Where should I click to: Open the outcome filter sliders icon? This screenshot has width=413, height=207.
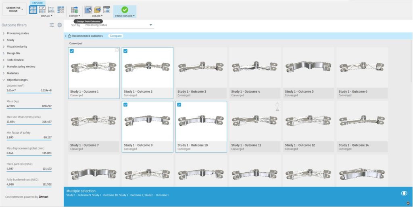tap(52, 25)
